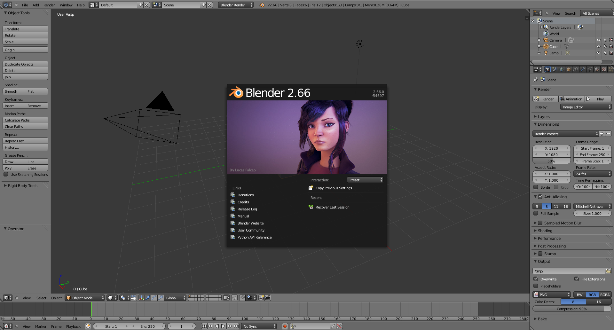
Task: Open the Interaction Preset dropdown
Action: pyautogui.click(x=365, y=180)
